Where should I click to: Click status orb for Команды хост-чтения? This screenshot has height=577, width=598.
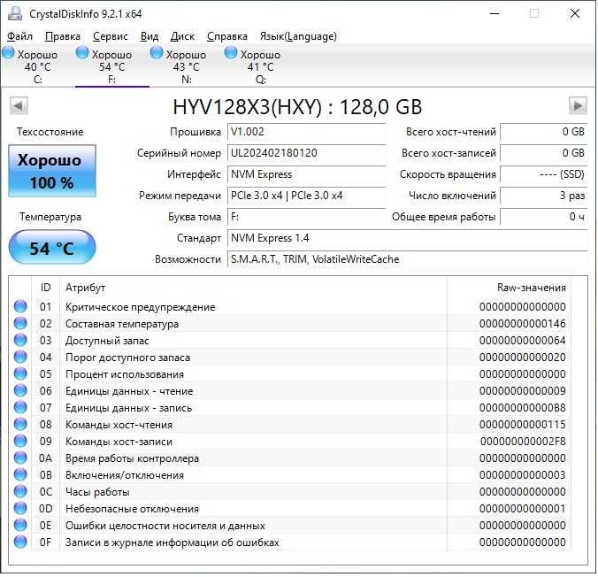click(x=20, y=424)
